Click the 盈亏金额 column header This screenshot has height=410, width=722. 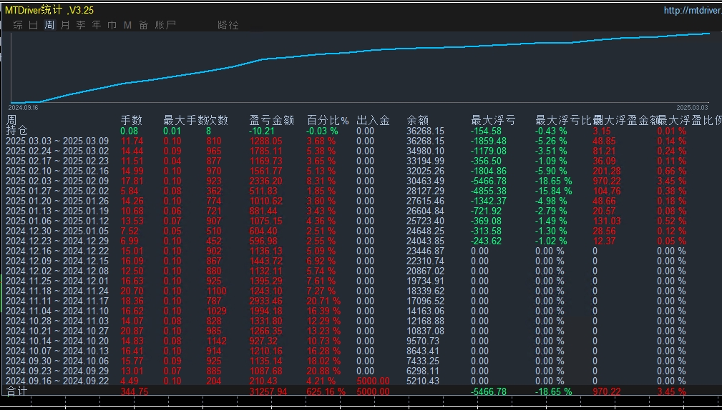tap(271, 121)
